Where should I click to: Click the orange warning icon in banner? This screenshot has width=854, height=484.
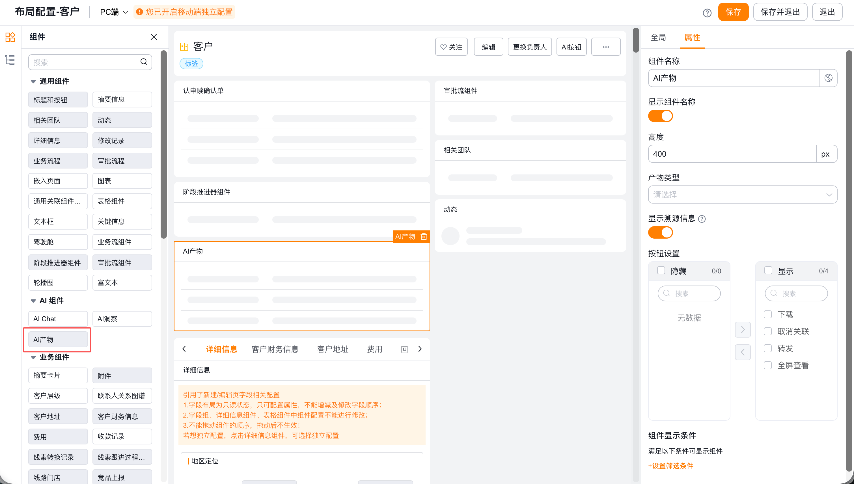pyautogui.click(x=140, y=12)
